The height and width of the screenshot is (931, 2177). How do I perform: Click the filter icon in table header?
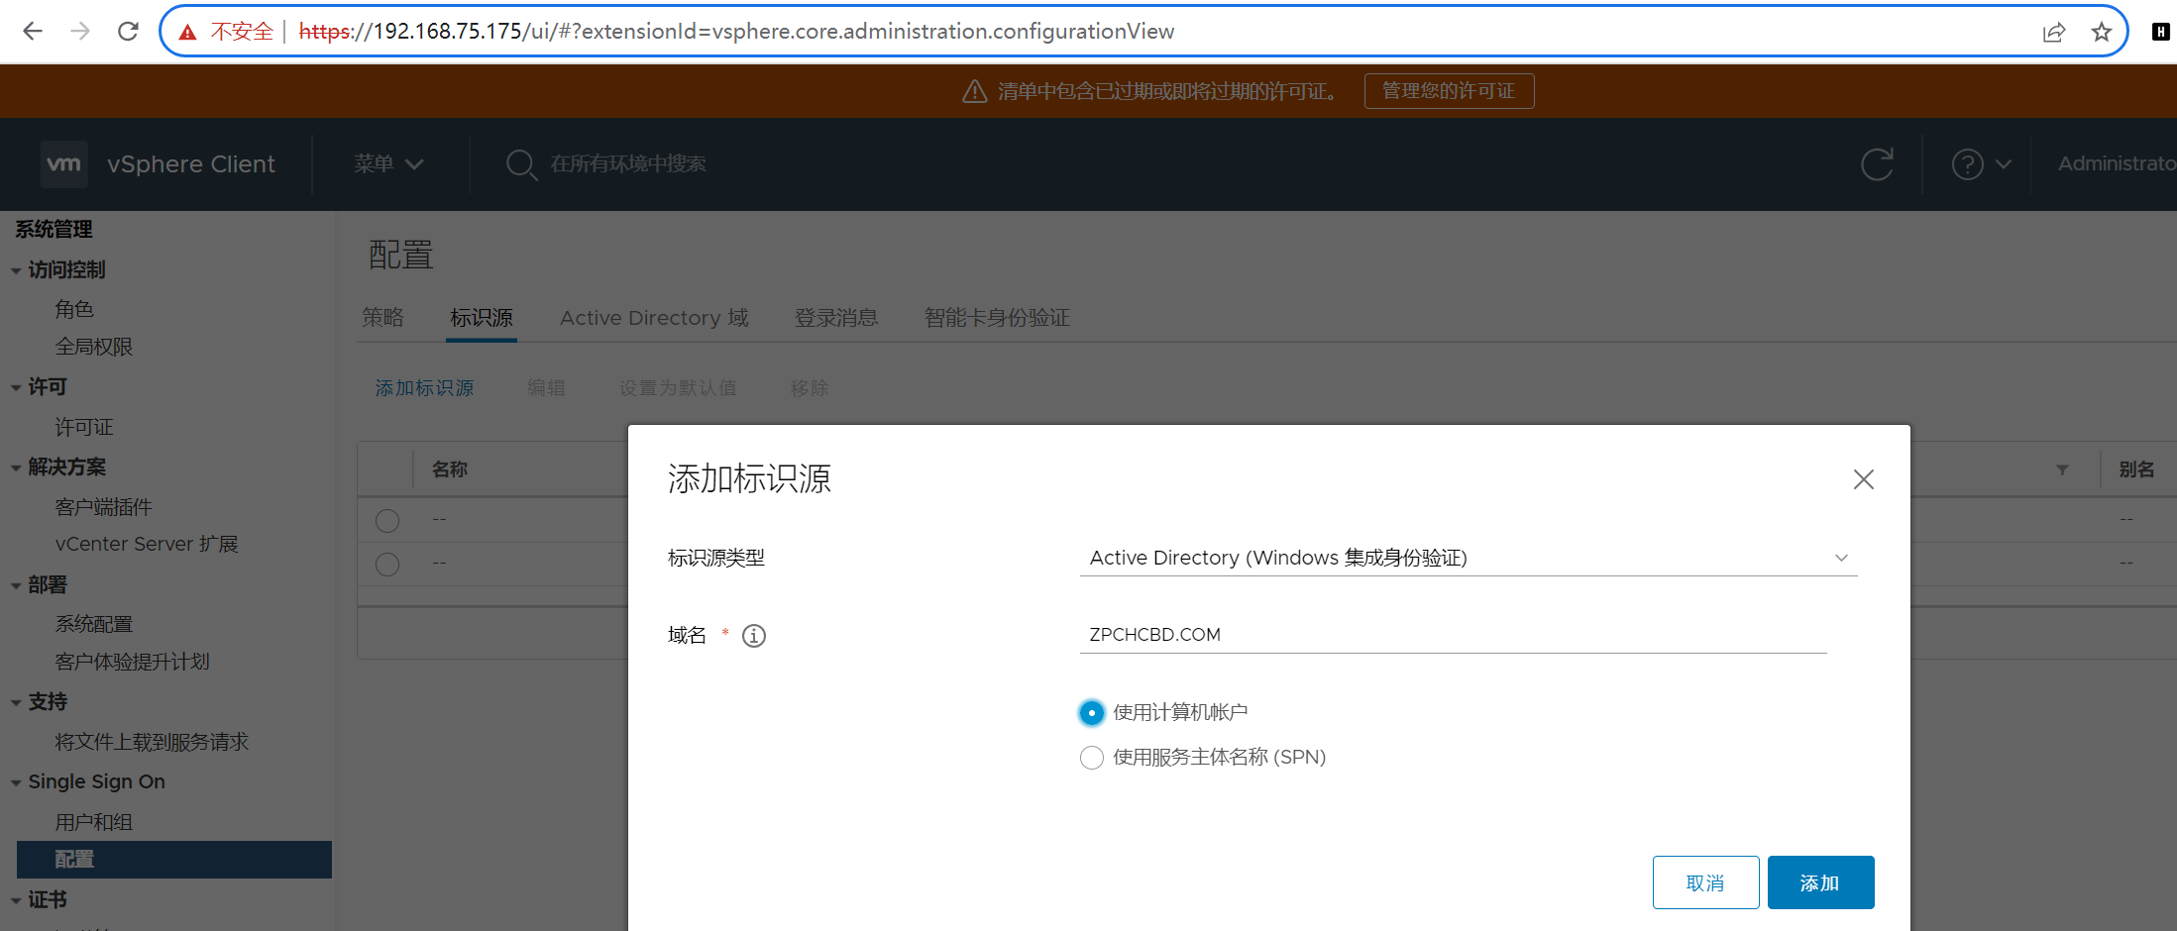2062,469
